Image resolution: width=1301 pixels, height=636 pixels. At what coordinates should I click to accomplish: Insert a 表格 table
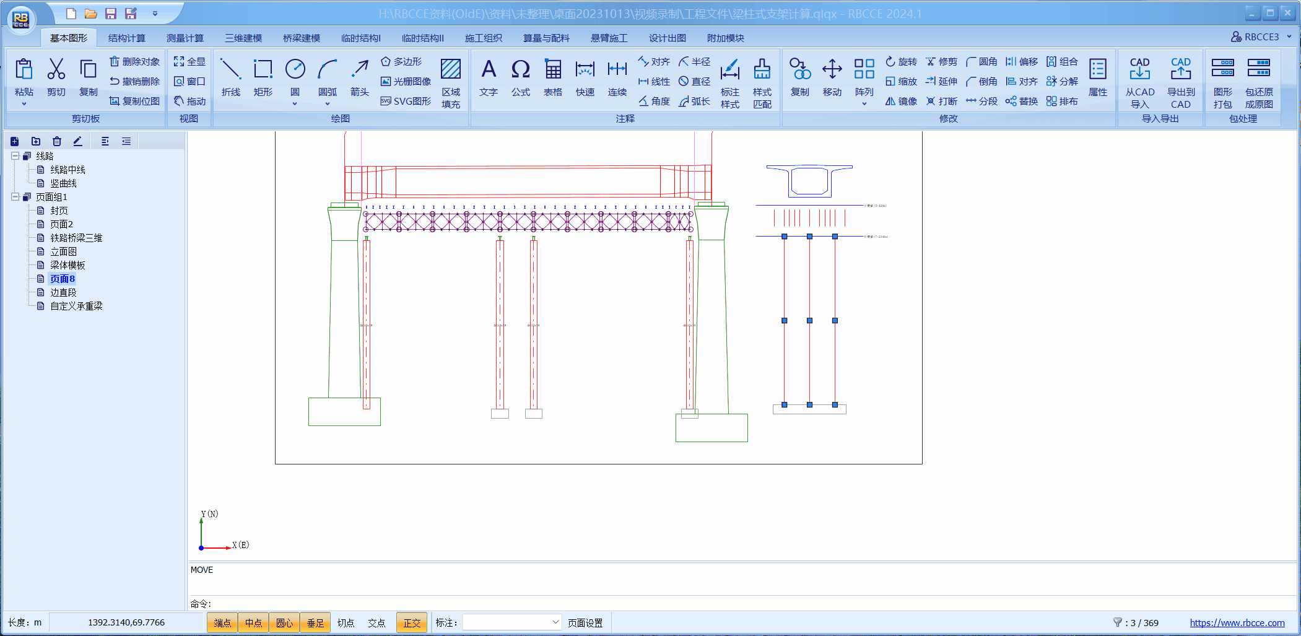point(552,77)
